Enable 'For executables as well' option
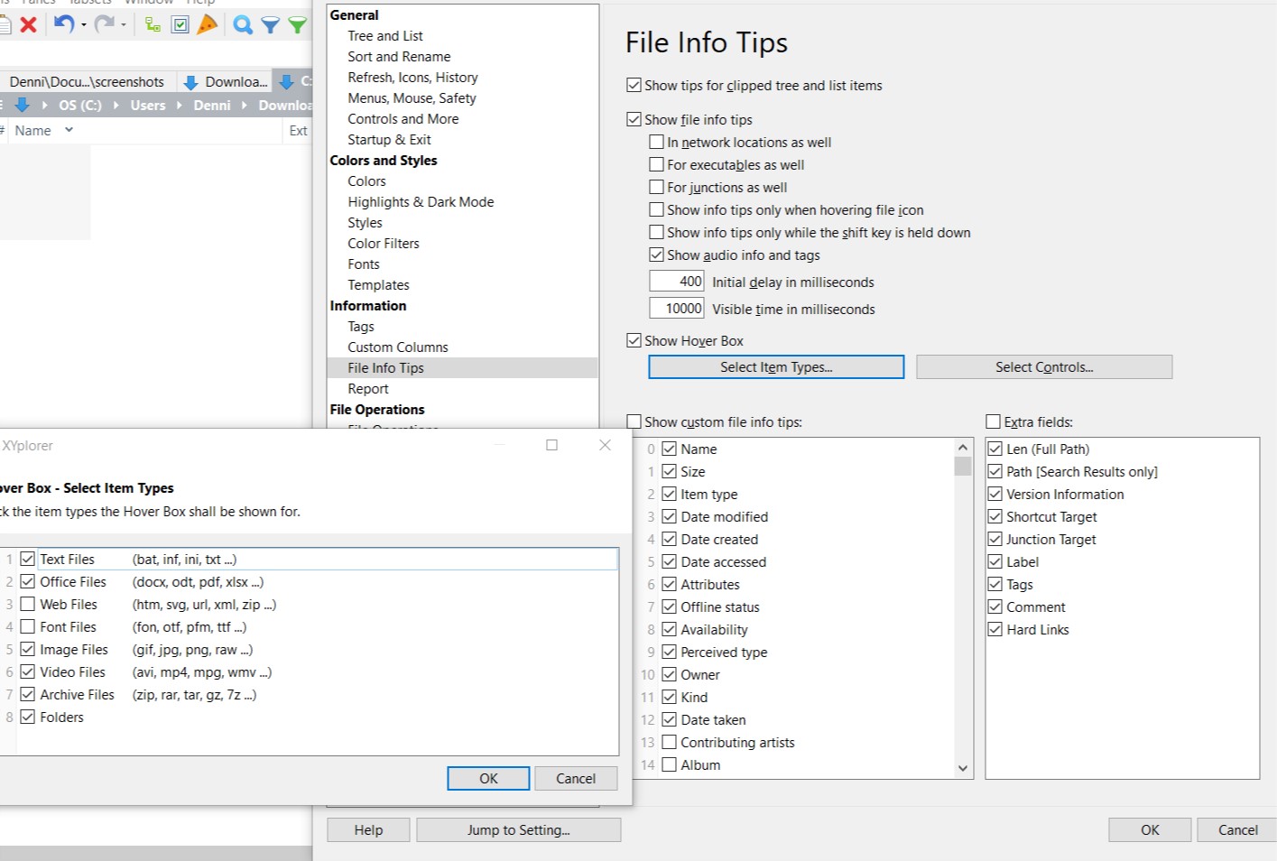The image size is (1277, 861). tap(656, 164)
